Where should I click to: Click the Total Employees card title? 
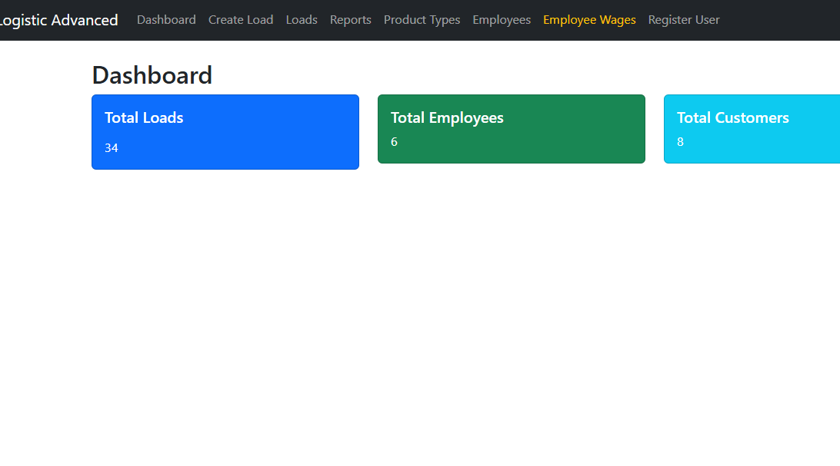click(447, 117)
